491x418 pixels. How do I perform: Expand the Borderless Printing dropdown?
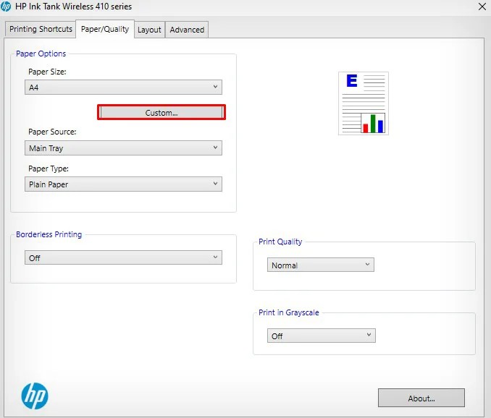tap(123, 257)
